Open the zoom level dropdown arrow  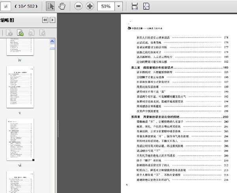coord(118,6)
